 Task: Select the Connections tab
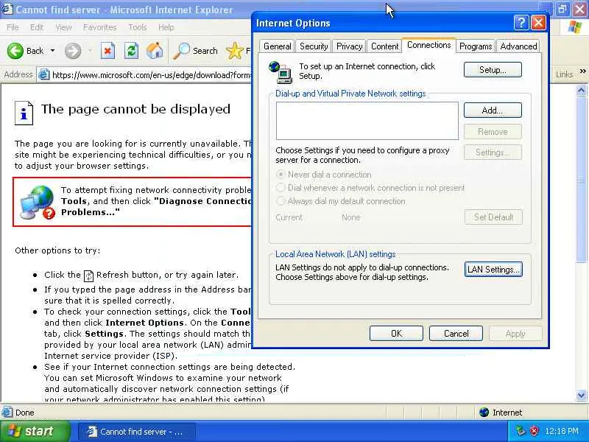[429, 45]
